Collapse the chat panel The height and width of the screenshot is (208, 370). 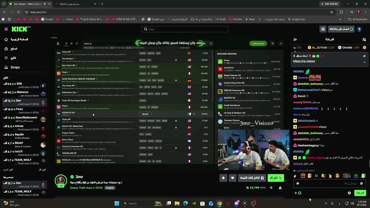click(295, 39)
